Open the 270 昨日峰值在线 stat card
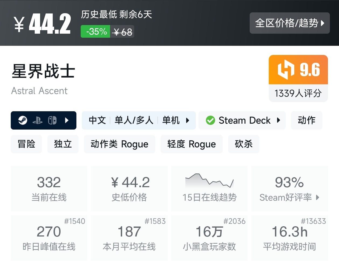Image resolution: width=339 pixels, height=261 pixels. pyautogui.click(x=49, y=238)
